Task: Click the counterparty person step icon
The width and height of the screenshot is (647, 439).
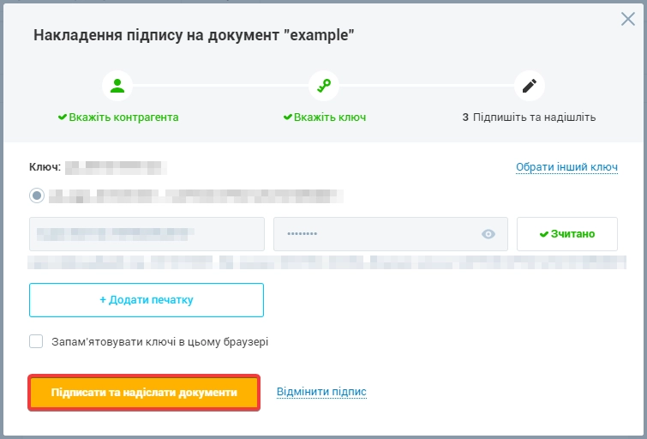Action: [x=117, y=86]
